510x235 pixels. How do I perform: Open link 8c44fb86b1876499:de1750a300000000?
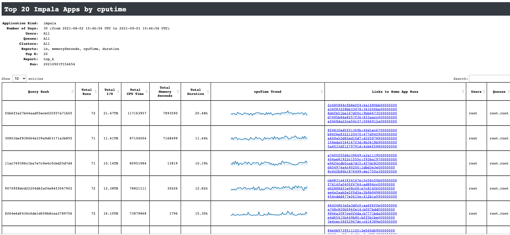point(362,171)
